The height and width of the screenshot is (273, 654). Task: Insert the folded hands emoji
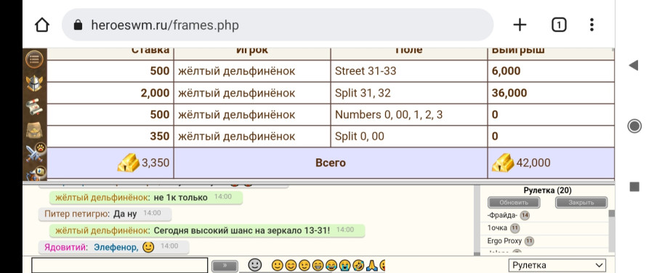click(x=372, y=265)
